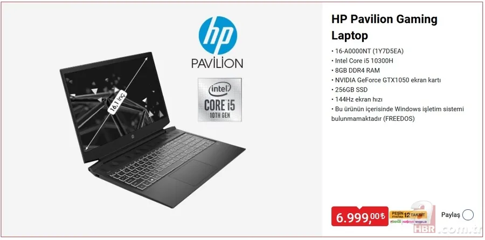
Task: Click the blue HP logo
Action: tap(218, 35)
